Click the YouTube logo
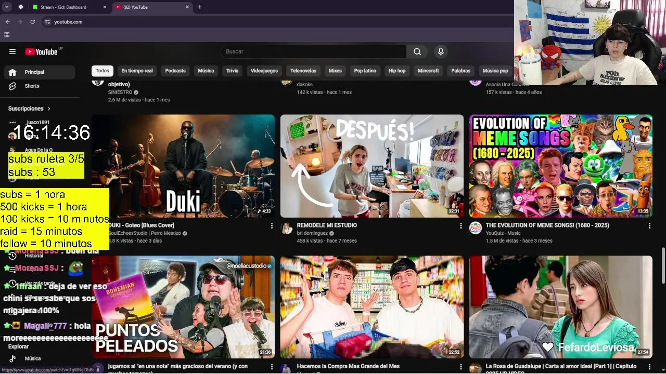This screenshot has height=374, width=666. 41,51
